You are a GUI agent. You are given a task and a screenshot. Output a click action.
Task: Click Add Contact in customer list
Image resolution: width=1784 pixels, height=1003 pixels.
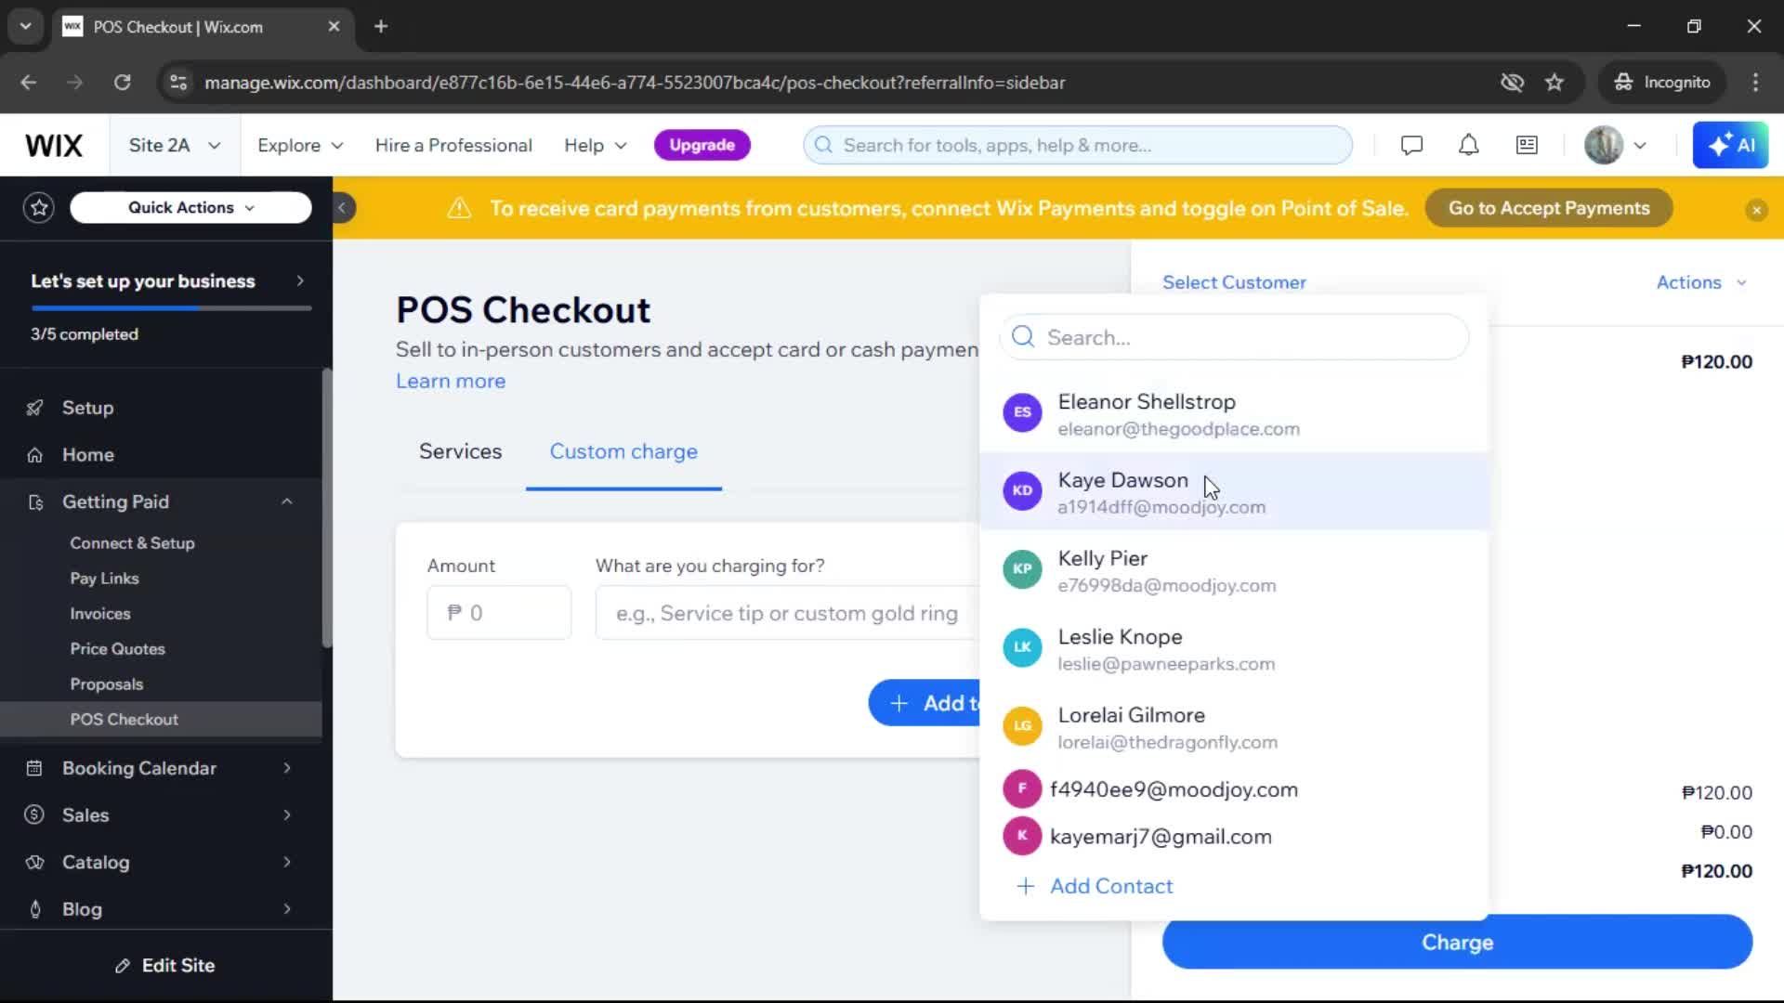coord(1095,887)
